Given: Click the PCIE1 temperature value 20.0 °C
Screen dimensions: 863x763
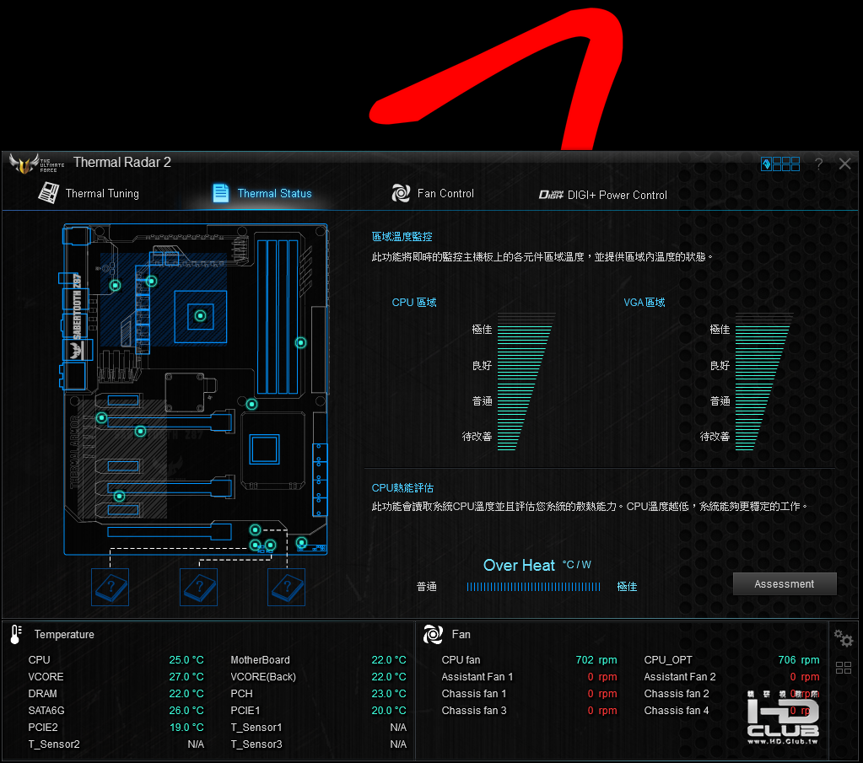Looking at the screenshot, I should (389, 711).
